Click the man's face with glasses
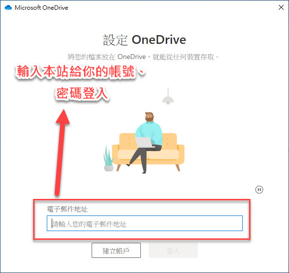Viewport: 289px width, 273px height. click(x=149, y=117)
